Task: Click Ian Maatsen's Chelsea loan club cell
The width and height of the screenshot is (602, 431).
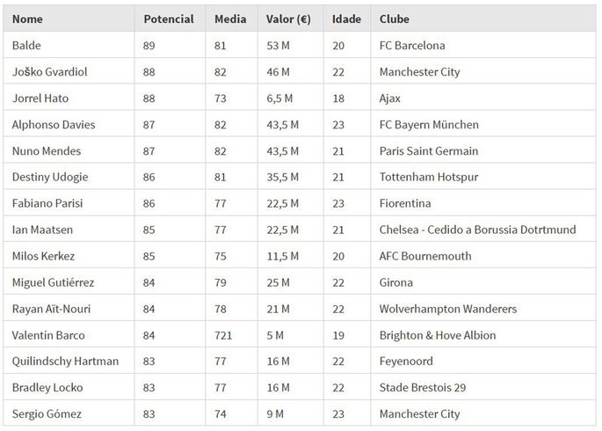Action: (477, 230)
